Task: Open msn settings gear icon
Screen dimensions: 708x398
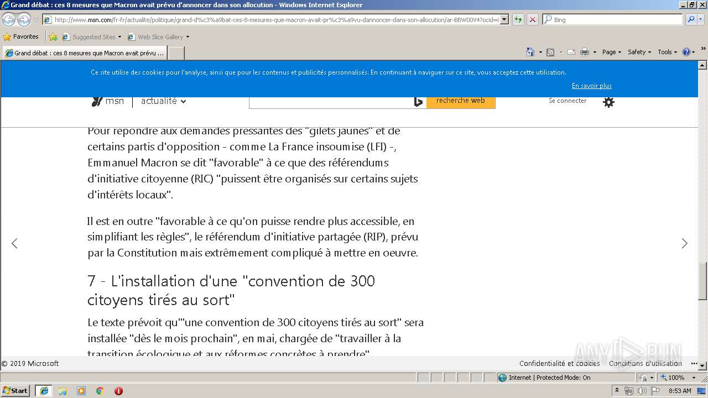Action: pos(608,102)
